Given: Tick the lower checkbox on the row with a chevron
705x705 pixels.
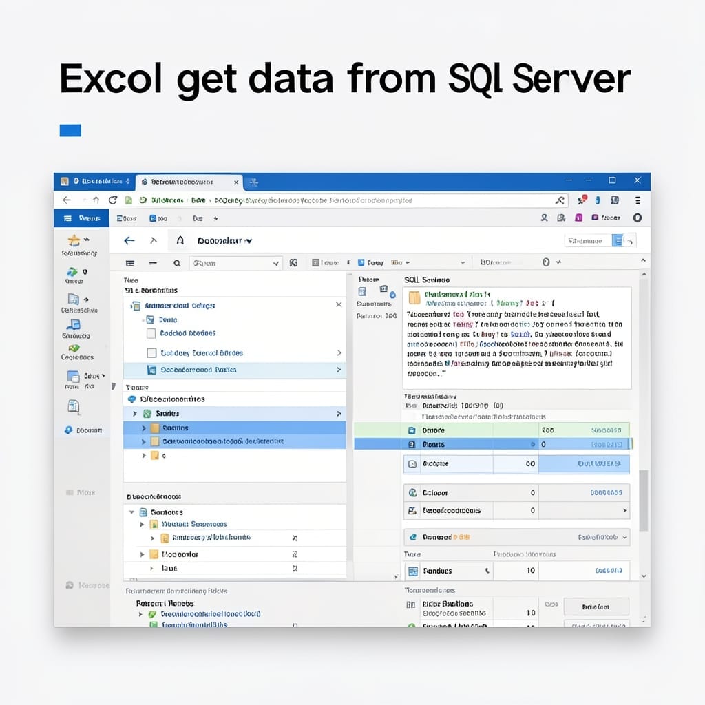Looking at the screenshot, I should coord(152,353).
